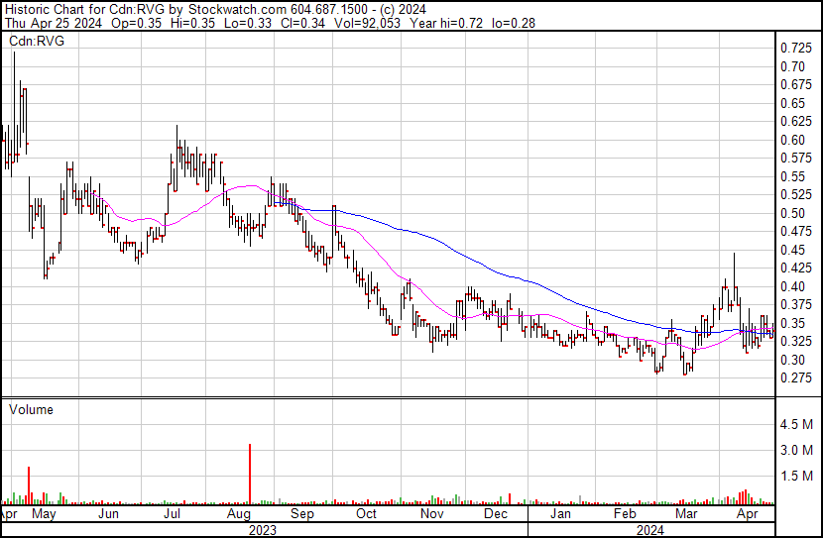Select the Nov month marker
This screenshot has width=823, height=538.
tap(431, 514)
